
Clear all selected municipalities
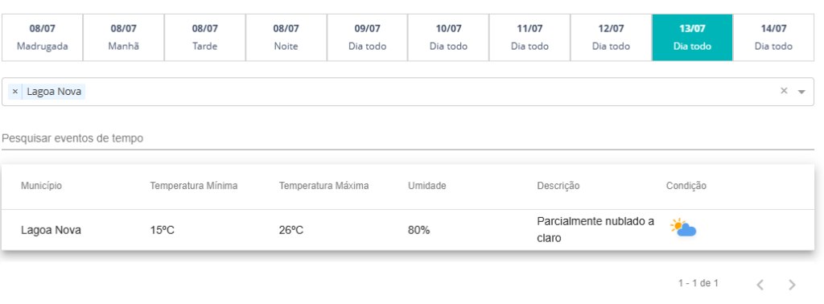tap(784, 91)
